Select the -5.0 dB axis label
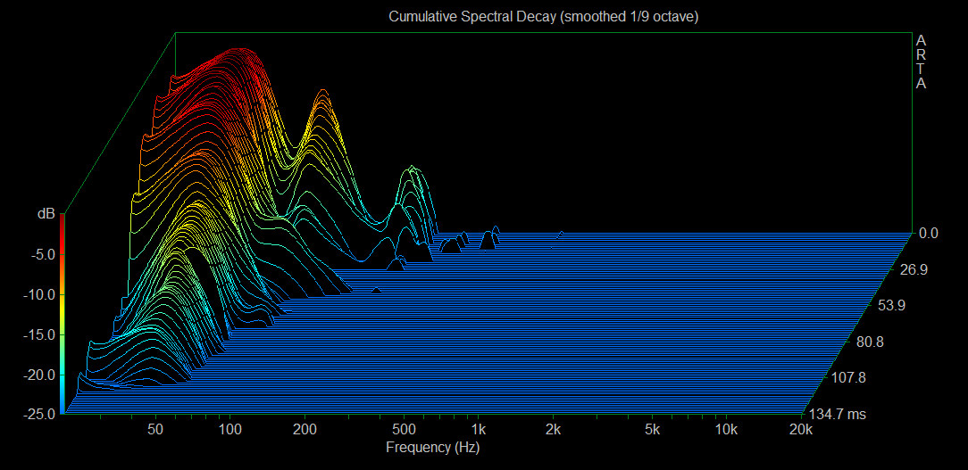Image resolution: width=968 pixels, height=470 pixels. tap(41, 254)
